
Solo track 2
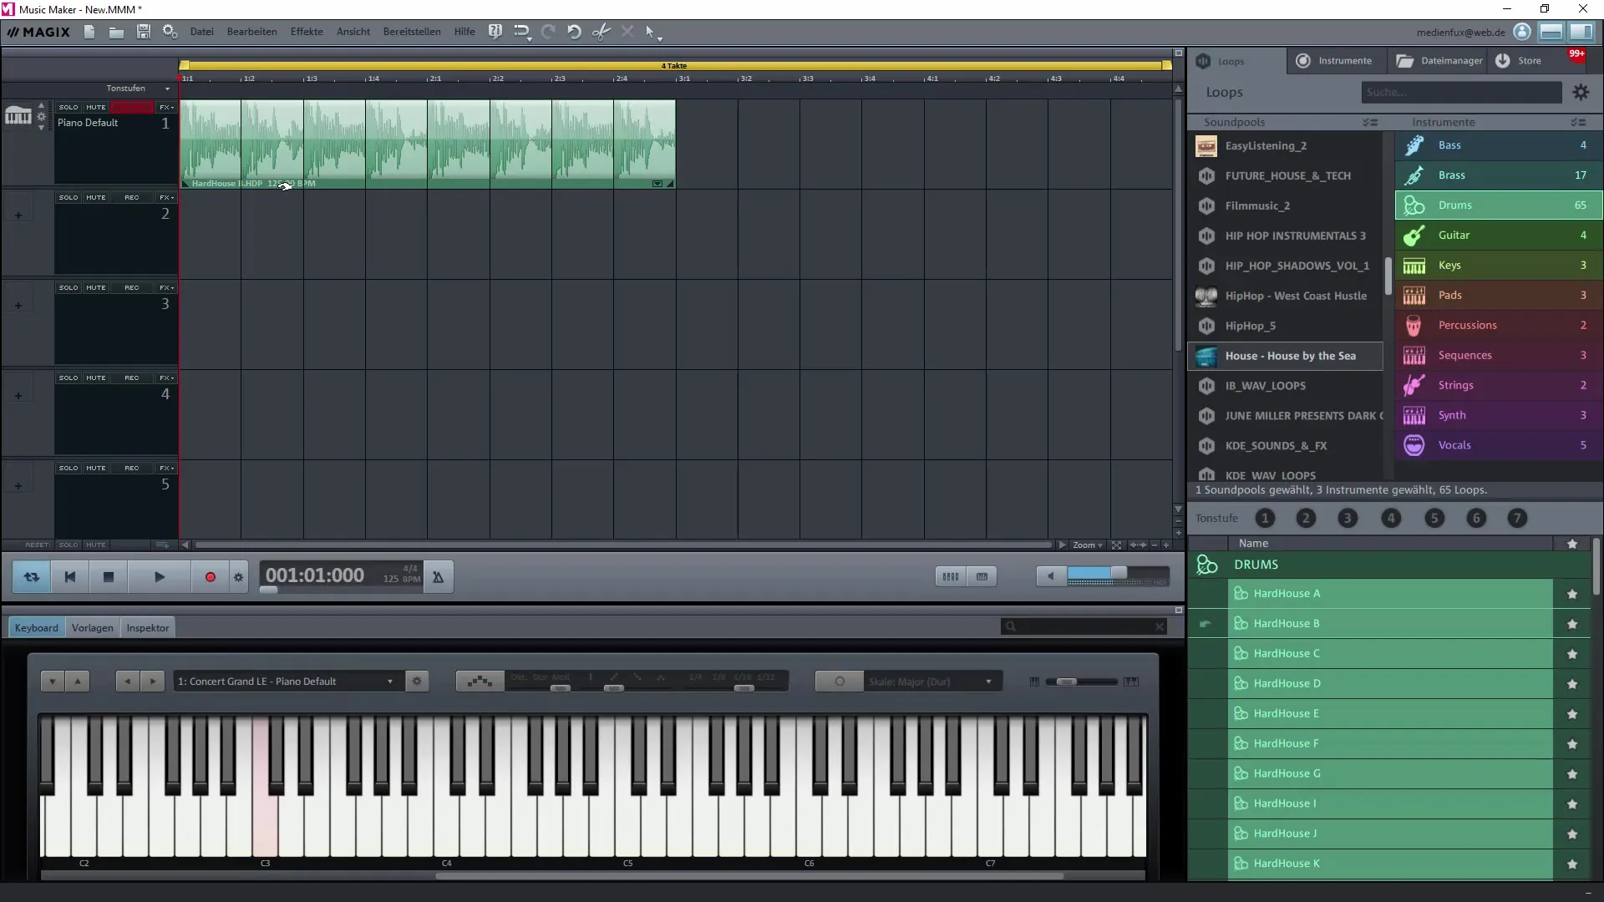click(69, 197)
